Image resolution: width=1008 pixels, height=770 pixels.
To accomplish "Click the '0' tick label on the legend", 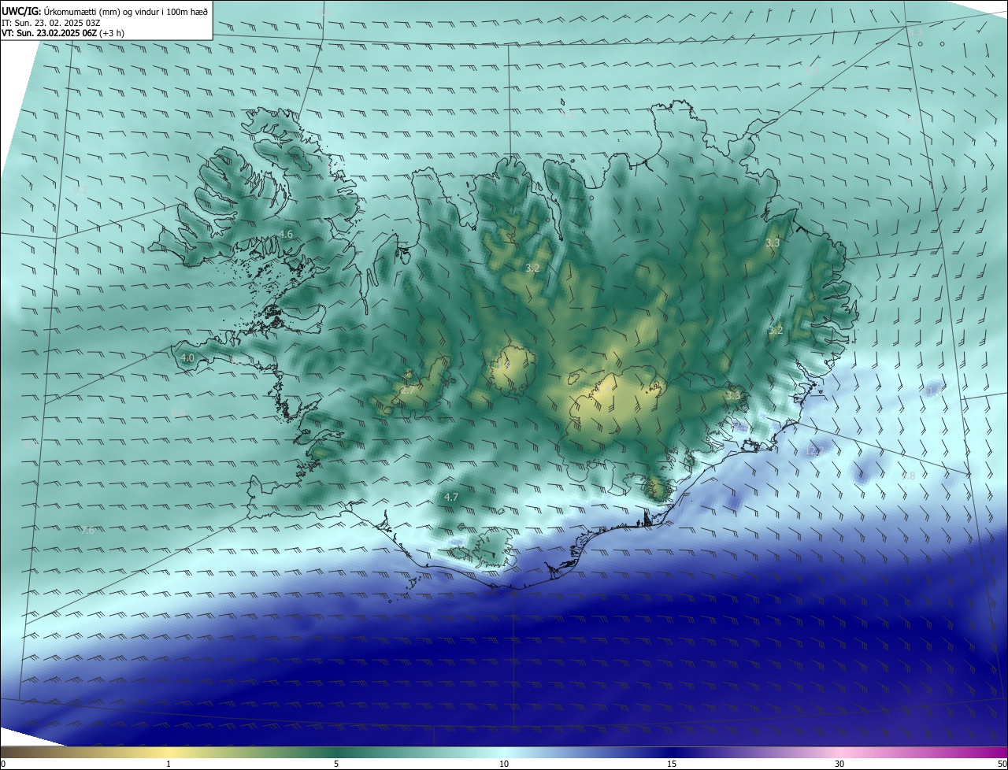I will tap(3, 764).
